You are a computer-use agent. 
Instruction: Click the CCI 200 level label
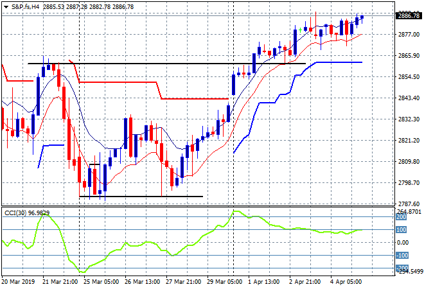pos(402,217)
